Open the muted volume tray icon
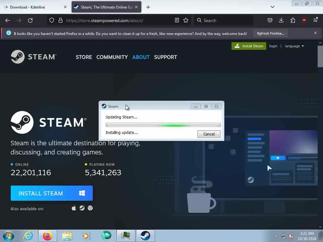 (291, 236)
